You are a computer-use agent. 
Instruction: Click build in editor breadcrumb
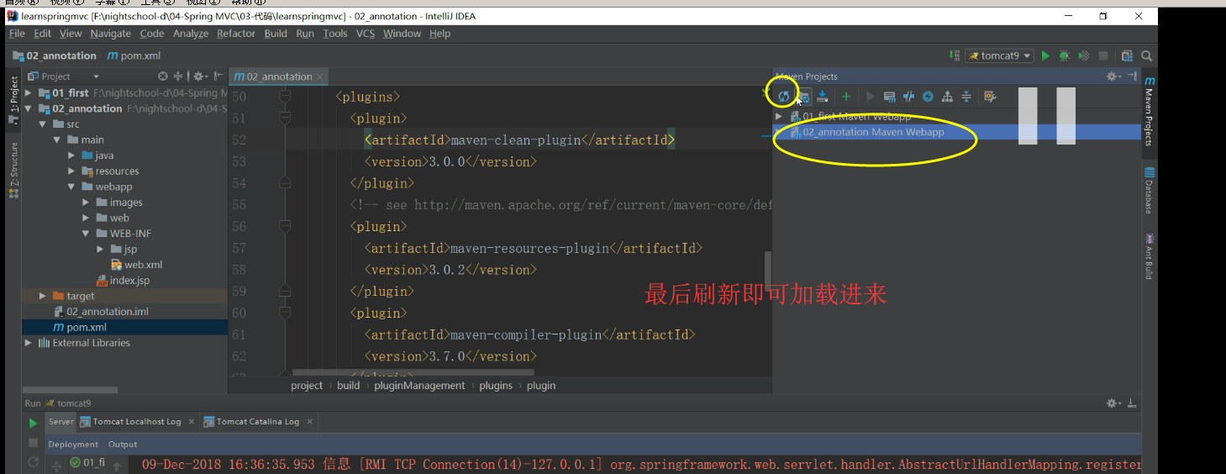[x=348, y=386]
